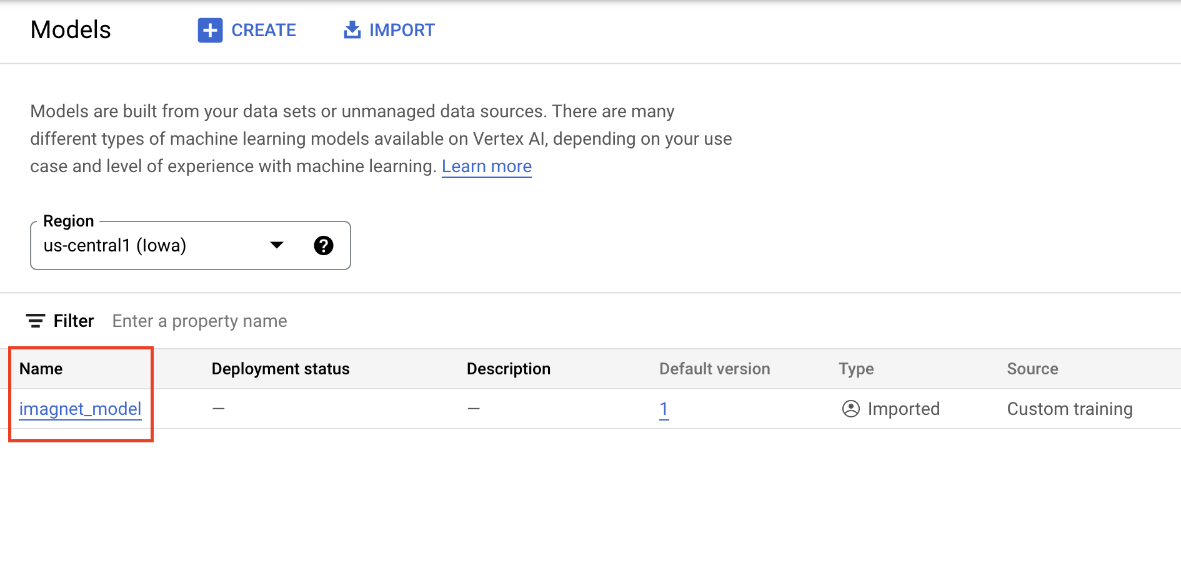1181x569 pixels.
Task: Click the Type column header
Action: click(x=856, y=369)
